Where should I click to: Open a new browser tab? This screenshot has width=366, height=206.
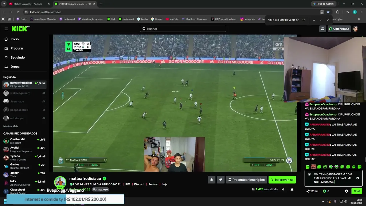tap(101, 4)
